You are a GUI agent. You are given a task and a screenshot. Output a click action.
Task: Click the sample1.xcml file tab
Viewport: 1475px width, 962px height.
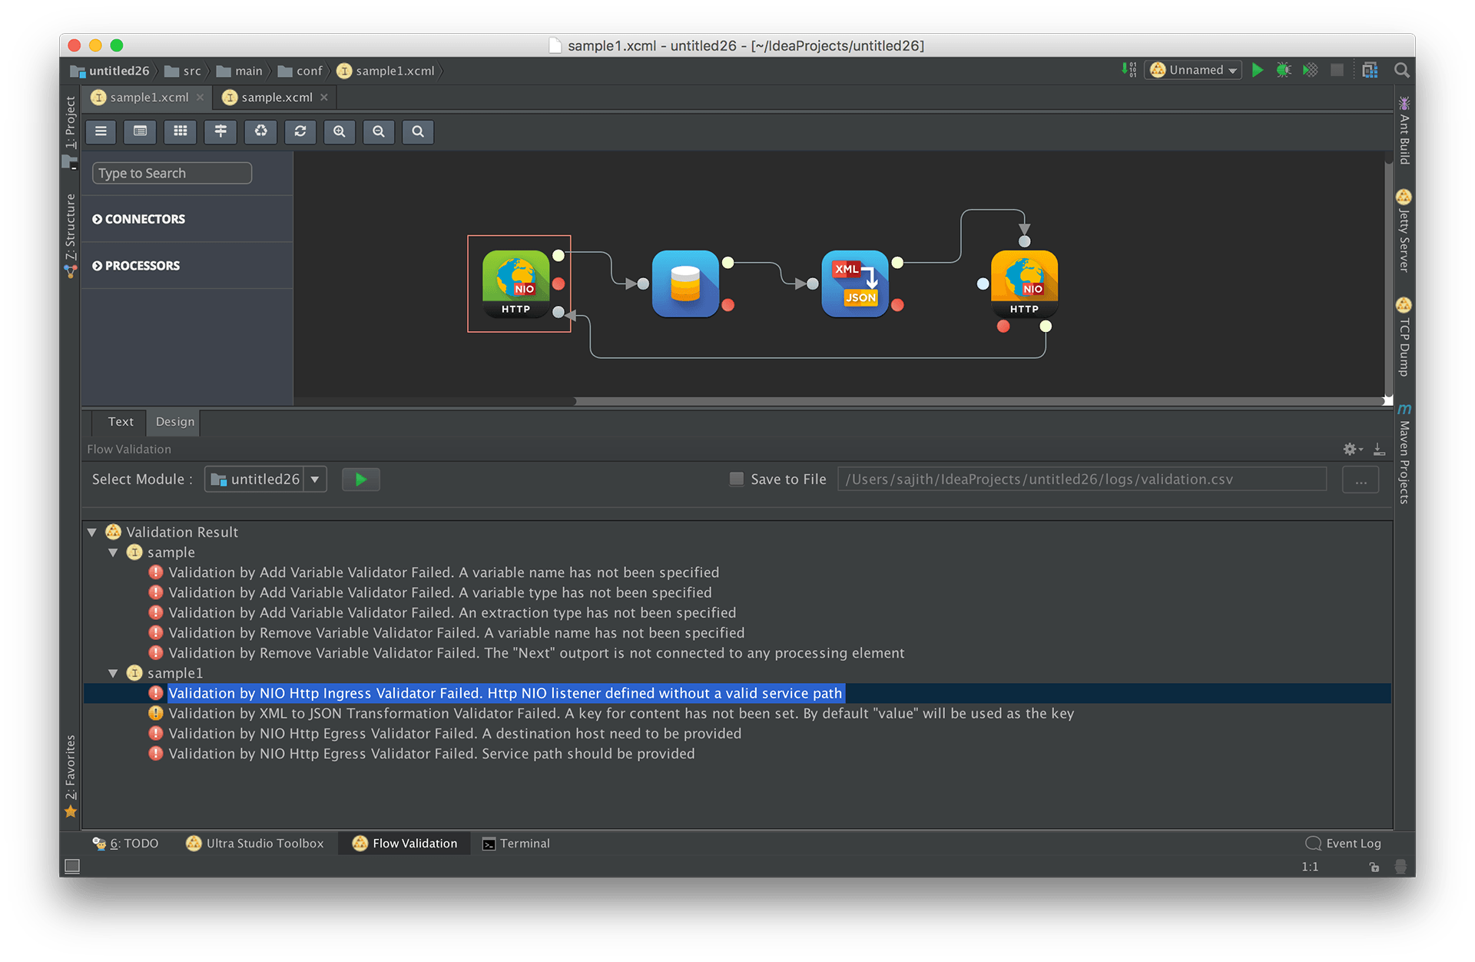151,99
